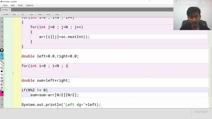Toggle annotation visibility eye icon

pos(2,55)
